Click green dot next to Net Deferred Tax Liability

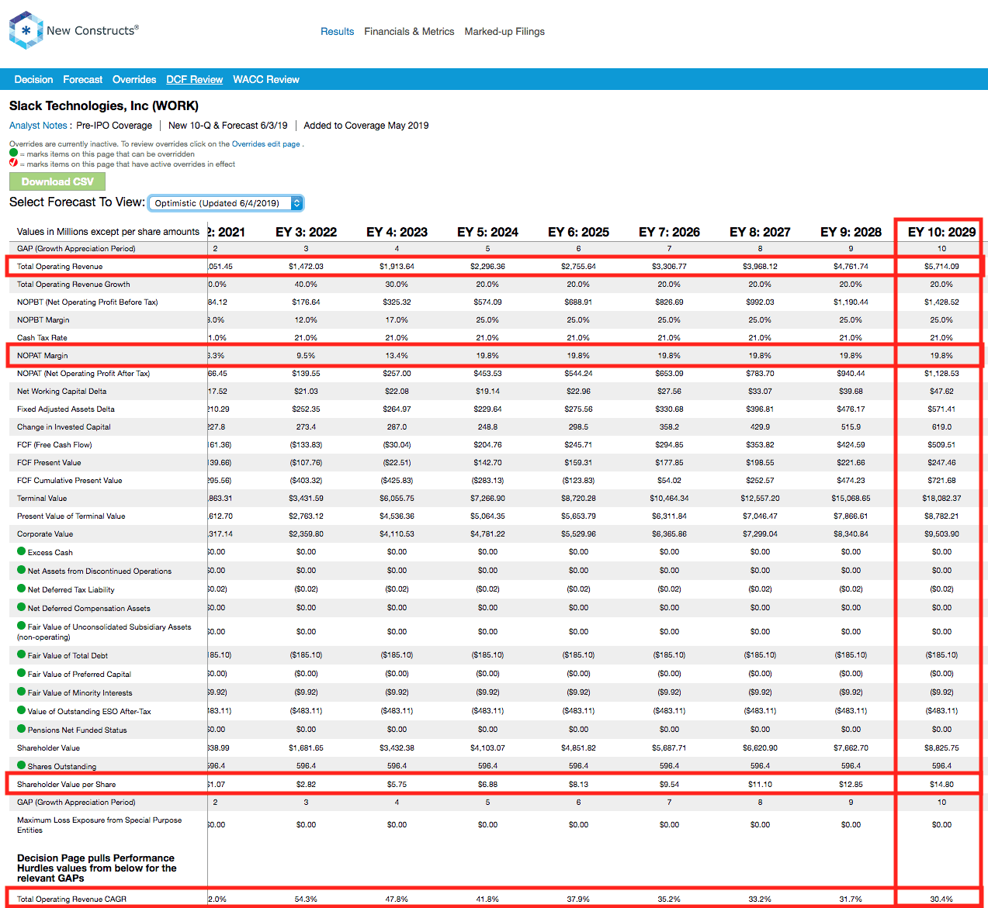coord(22,589)
